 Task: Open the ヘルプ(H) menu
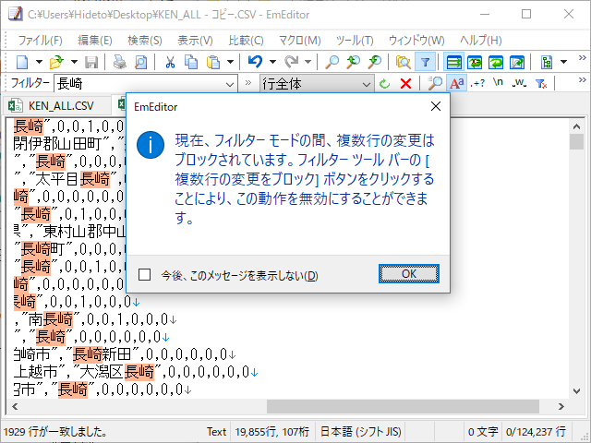(x=480, y=41)
